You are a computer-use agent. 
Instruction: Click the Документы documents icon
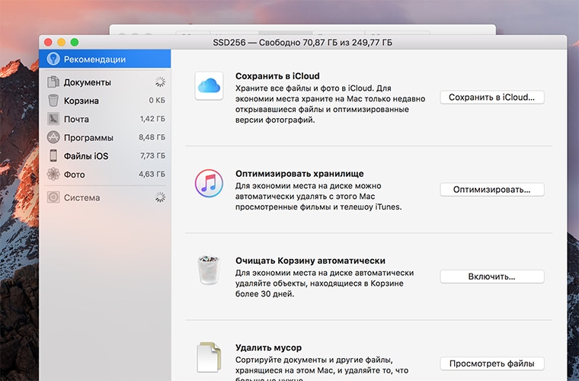point(53,82)
